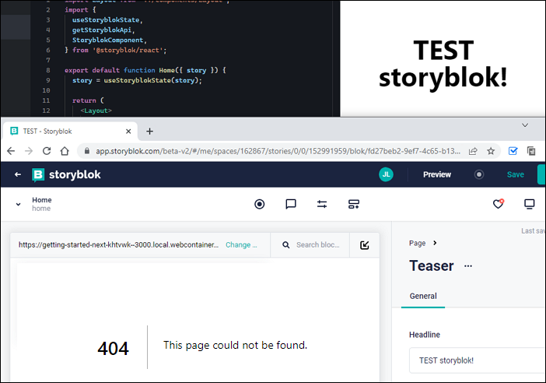Collapse the preview with the arrow-box icon
The width and height of the screenshot is (546, 383).
[364, 245]
